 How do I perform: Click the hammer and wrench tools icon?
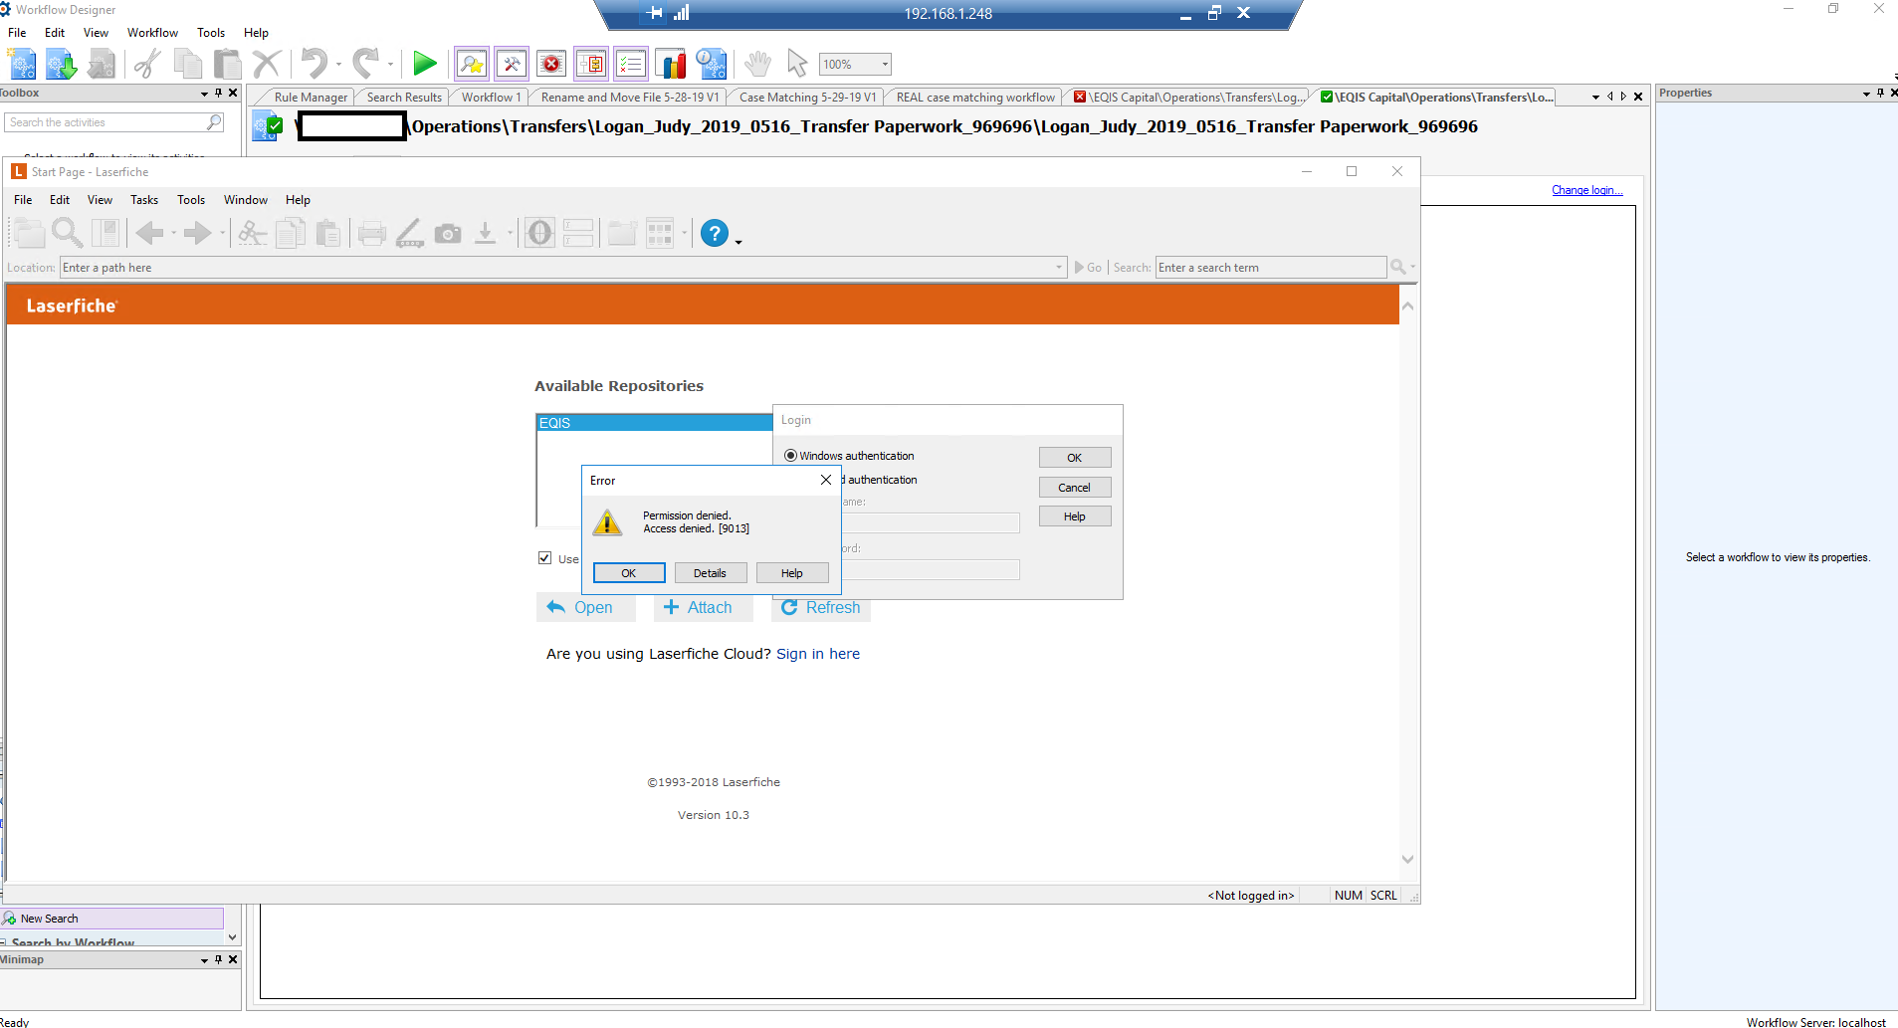512,64
